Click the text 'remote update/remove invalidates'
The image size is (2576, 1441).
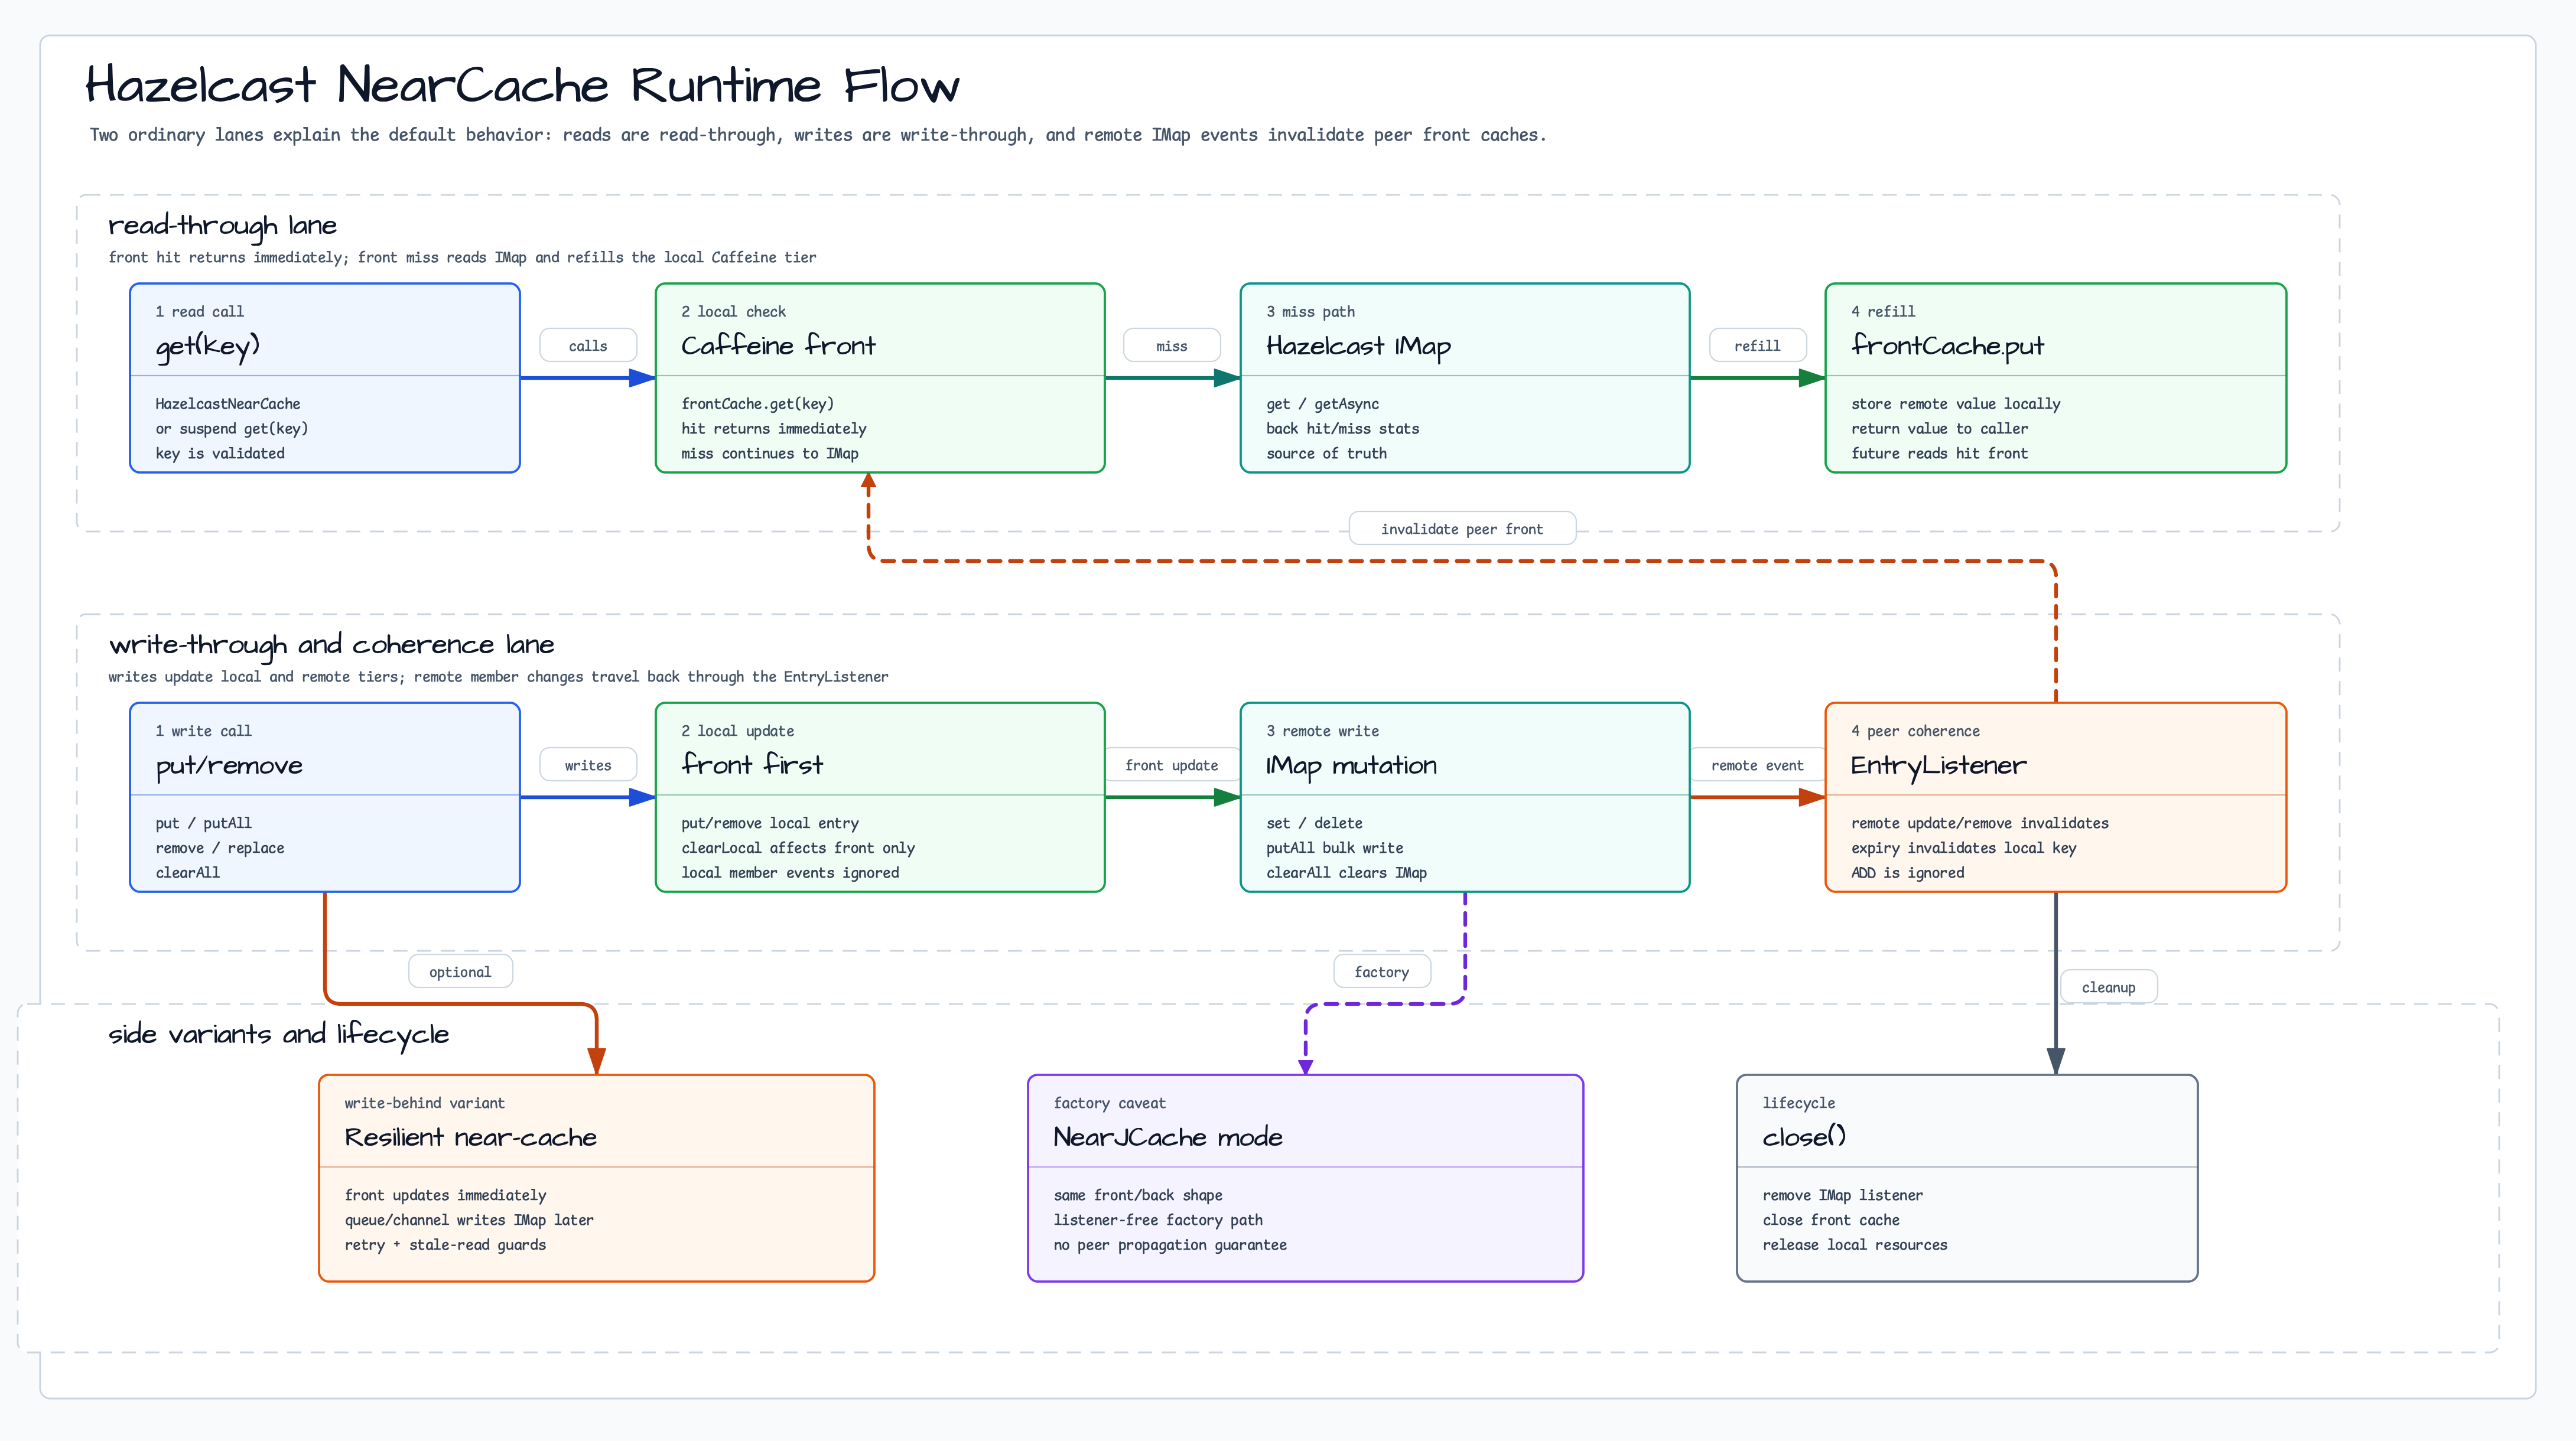pos(1980,823)
